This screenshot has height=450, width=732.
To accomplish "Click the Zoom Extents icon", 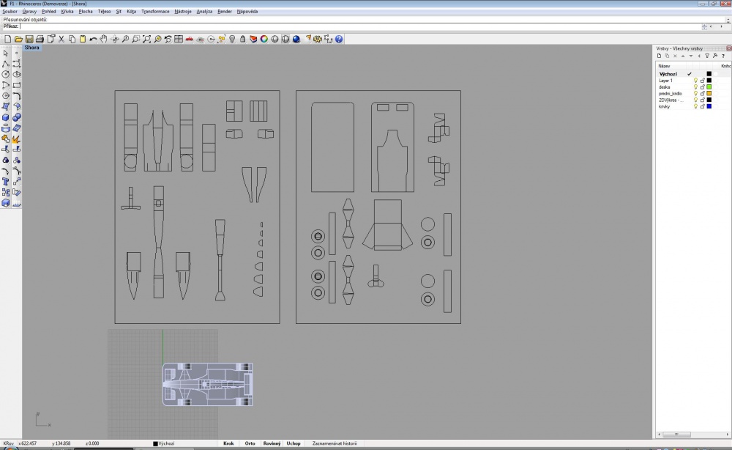I will coord(146,40).
